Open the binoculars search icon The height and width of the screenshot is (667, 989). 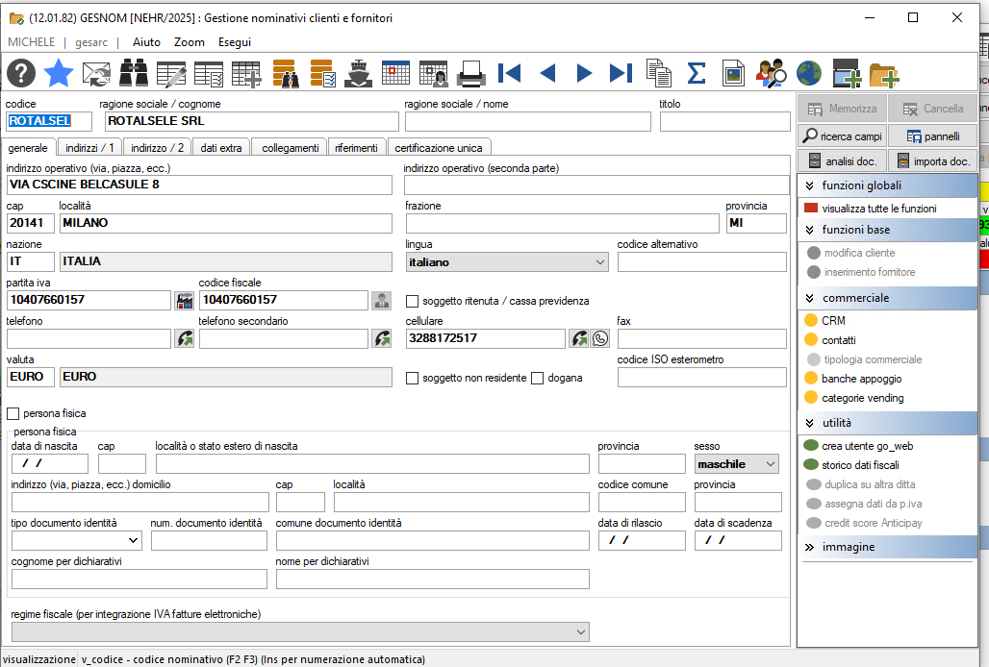pos(134,73)
